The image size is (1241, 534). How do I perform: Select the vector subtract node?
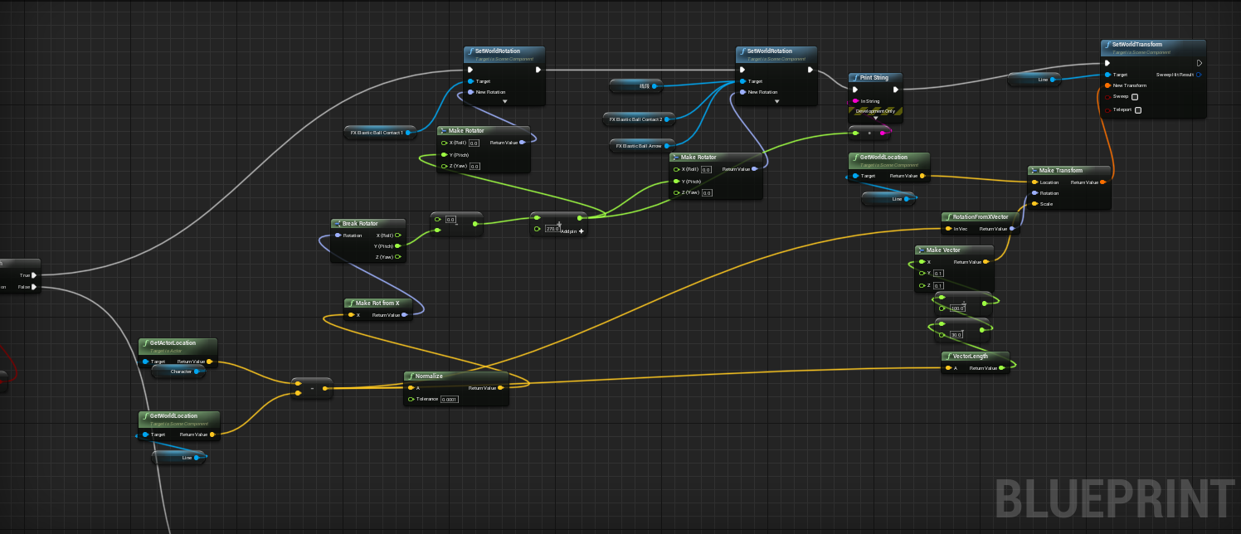click(312, 388)
